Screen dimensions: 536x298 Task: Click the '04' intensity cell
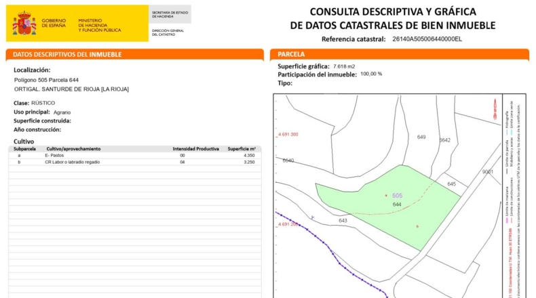point(183,162)
